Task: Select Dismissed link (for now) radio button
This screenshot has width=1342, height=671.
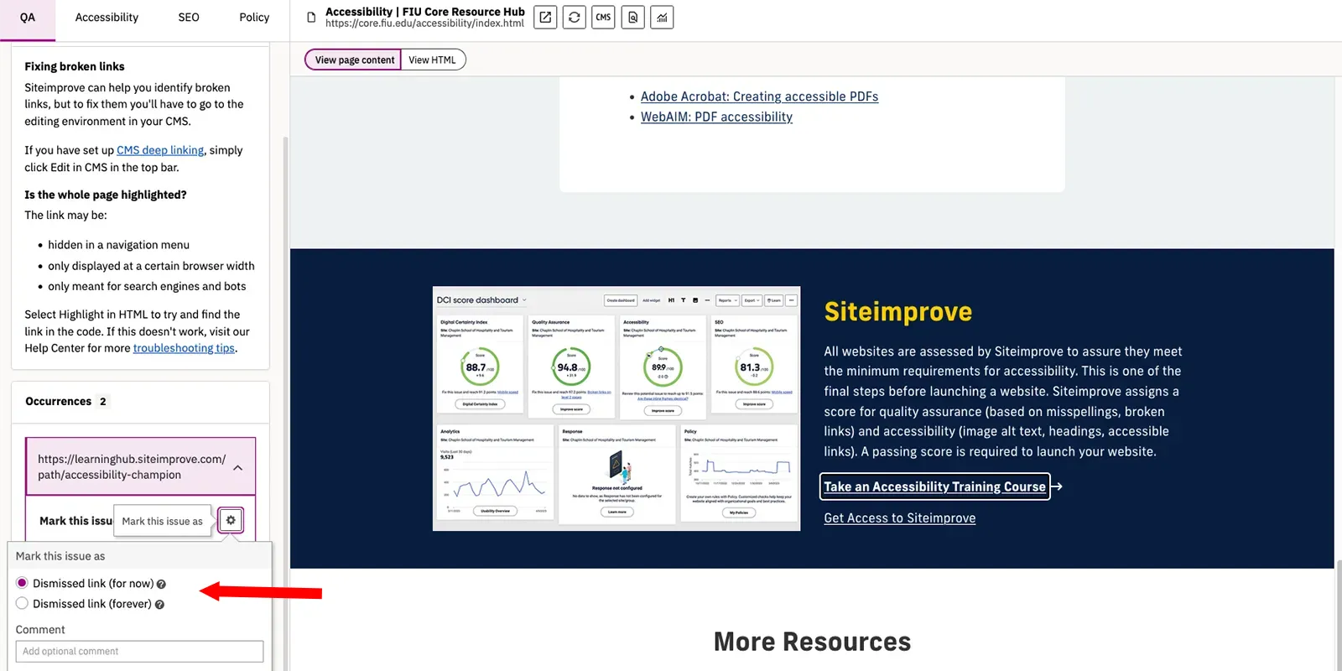Action: [22, 583]
